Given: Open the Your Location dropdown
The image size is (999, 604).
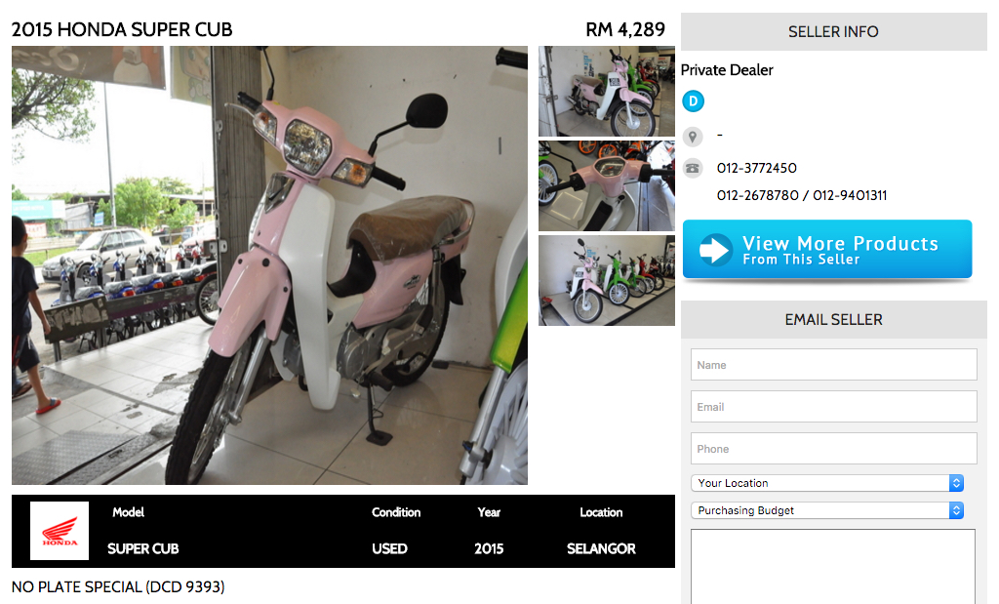Looking at the screenshot, I should pyautogui.click(x=827, y=483).
